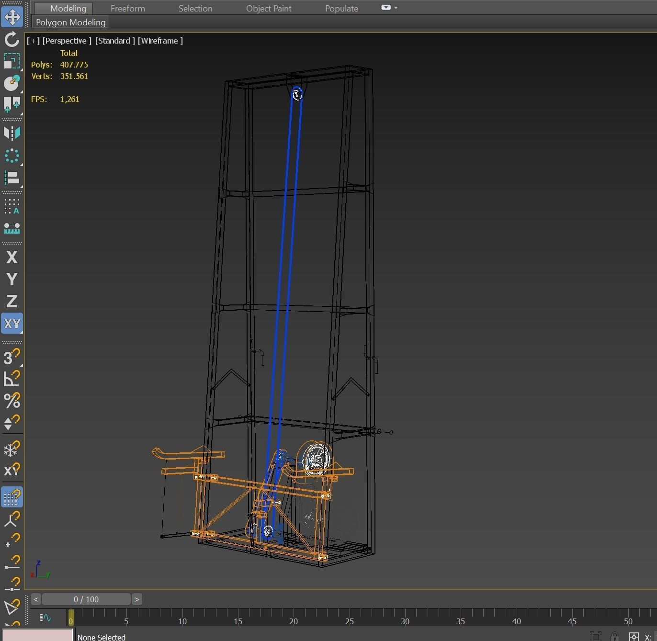Select the Rotate tool
The width and height of the screenshot is (657, 641).
click(x=12, y=39)
